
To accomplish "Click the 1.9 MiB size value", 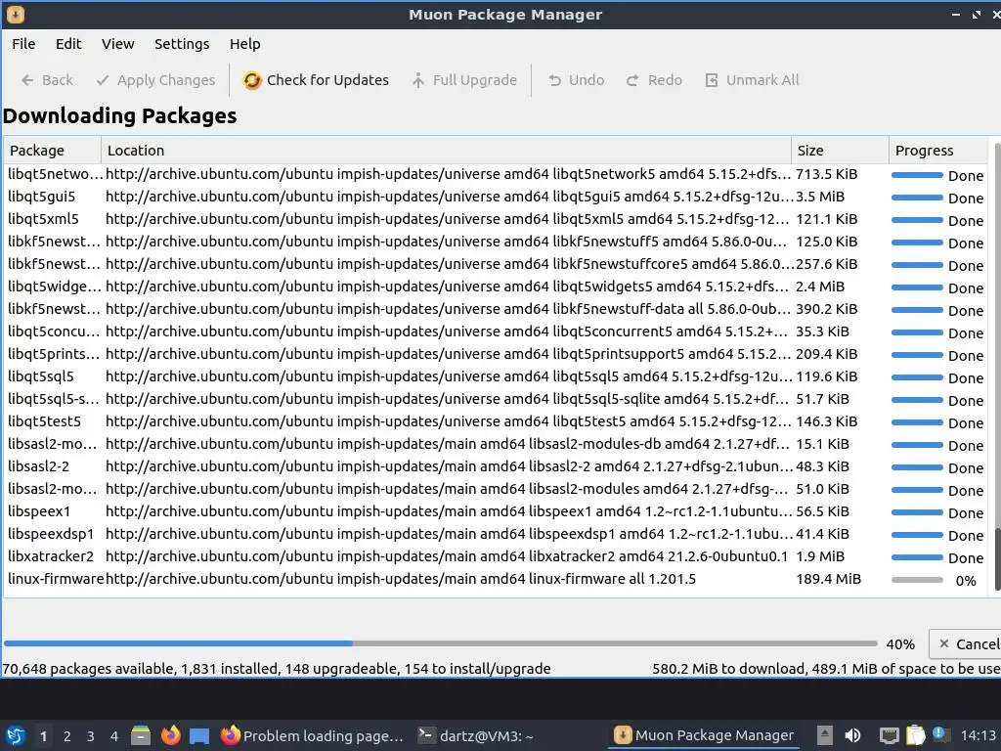I will pyautogui.click(x=820, y=556).
